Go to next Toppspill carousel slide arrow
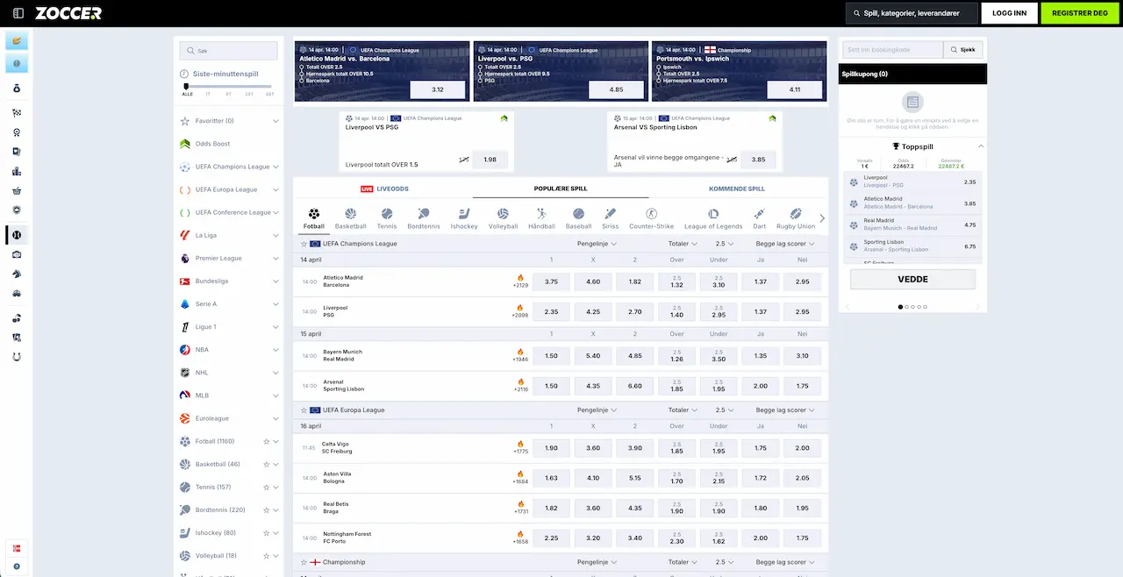 coord(978,307)
